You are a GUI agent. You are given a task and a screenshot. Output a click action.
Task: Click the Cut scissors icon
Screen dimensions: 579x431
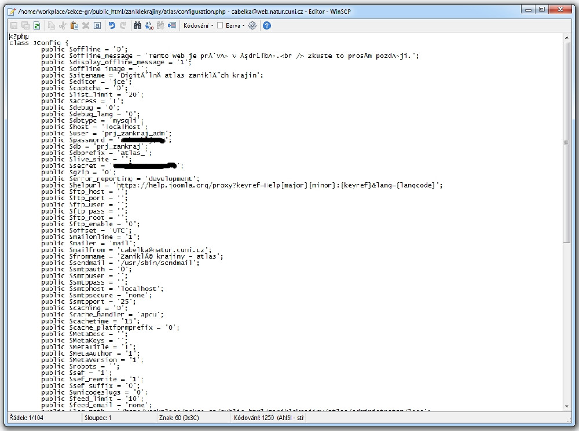(x=63, y=25)
